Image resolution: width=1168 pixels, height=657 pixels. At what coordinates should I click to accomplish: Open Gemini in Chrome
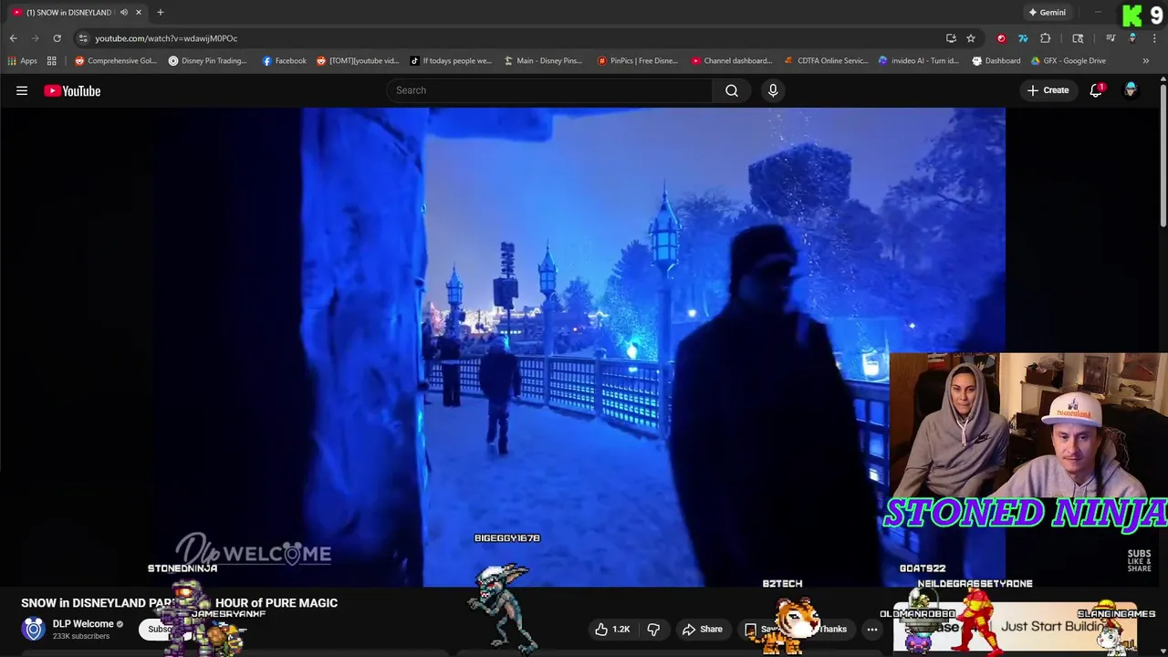tap(1047, 13)
